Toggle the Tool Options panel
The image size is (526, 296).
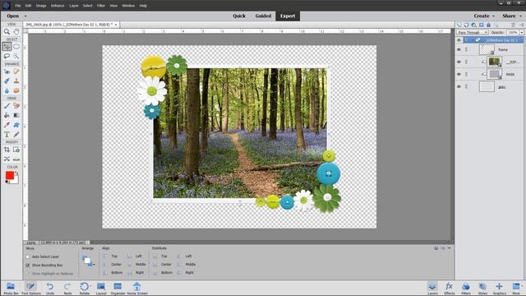[x=31, y=288]
